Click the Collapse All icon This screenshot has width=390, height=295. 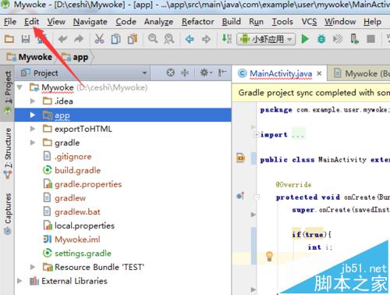pos(185,73)
